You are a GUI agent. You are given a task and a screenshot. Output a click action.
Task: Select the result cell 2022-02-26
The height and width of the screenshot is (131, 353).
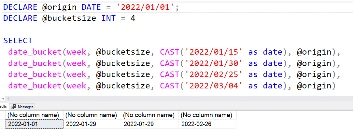coord(207,124)
